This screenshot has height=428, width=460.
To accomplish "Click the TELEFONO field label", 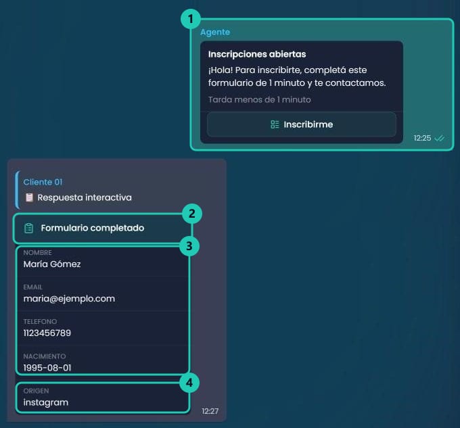I will [40, 322].
